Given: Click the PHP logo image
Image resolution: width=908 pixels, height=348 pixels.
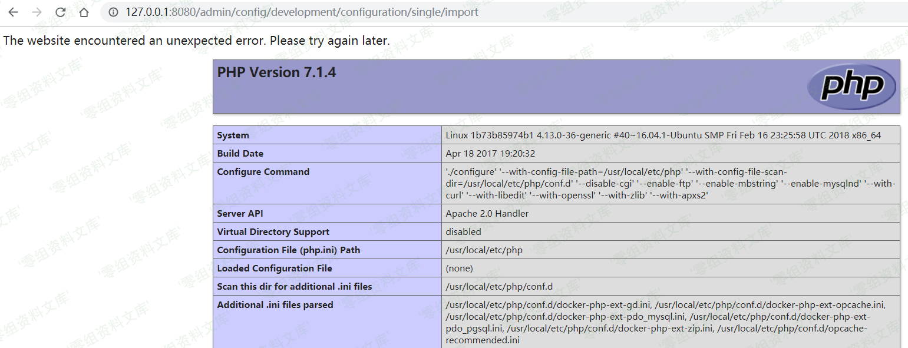Looking at the screenshot, I should [851, 87].
